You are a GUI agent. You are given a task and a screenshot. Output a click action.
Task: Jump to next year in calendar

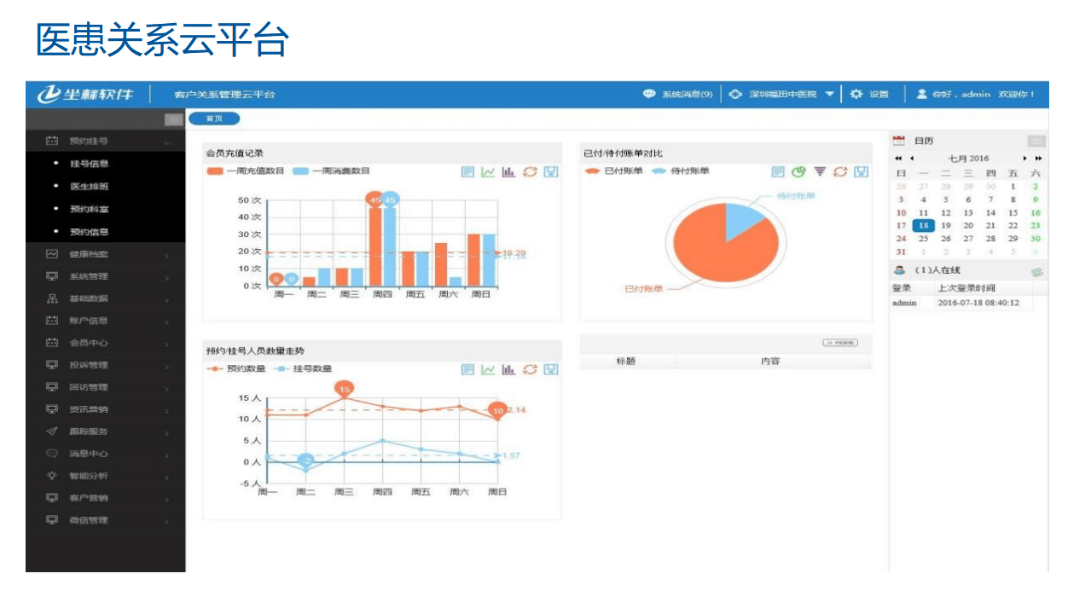pos(1038,159)
